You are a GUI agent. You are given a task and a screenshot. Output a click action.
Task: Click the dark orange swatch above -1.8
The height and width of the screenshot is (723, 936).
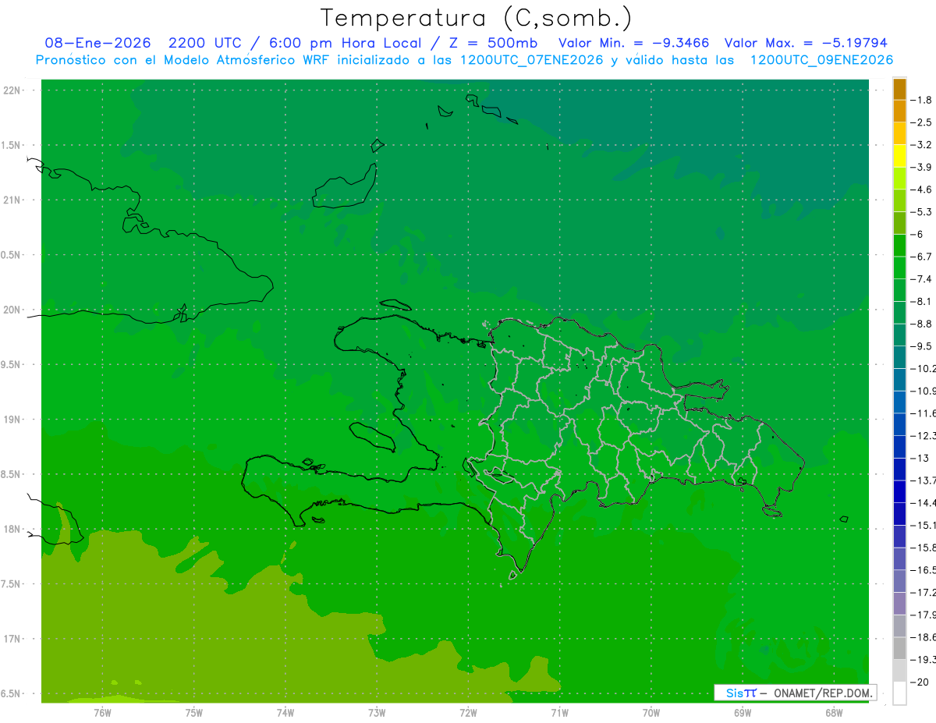click(x=899, y=89)
